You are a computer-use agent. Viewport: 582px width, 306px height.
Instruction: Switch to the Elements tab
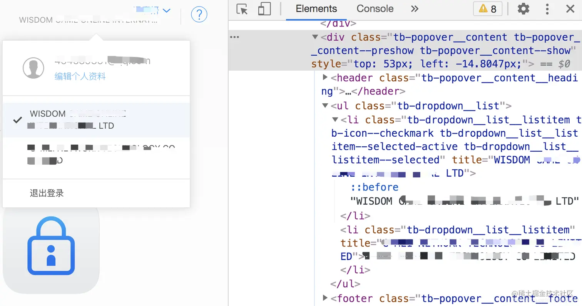(316, 9)
